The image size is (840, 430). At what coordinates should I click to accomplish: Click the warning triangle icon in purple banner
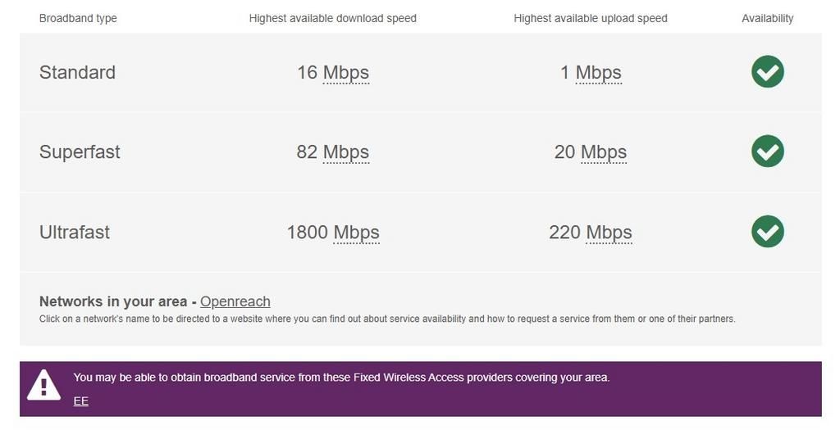click(44, 385)
